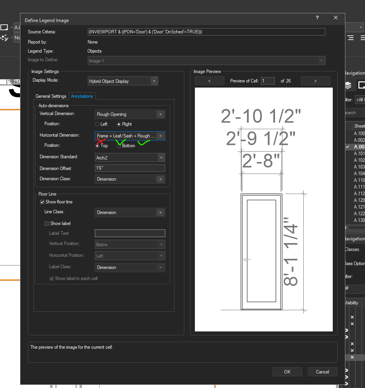Viewport: 365px width, 388px height.
Task: Click the next cell arrow in Image Preview
Action: click(x=315, y=81)
